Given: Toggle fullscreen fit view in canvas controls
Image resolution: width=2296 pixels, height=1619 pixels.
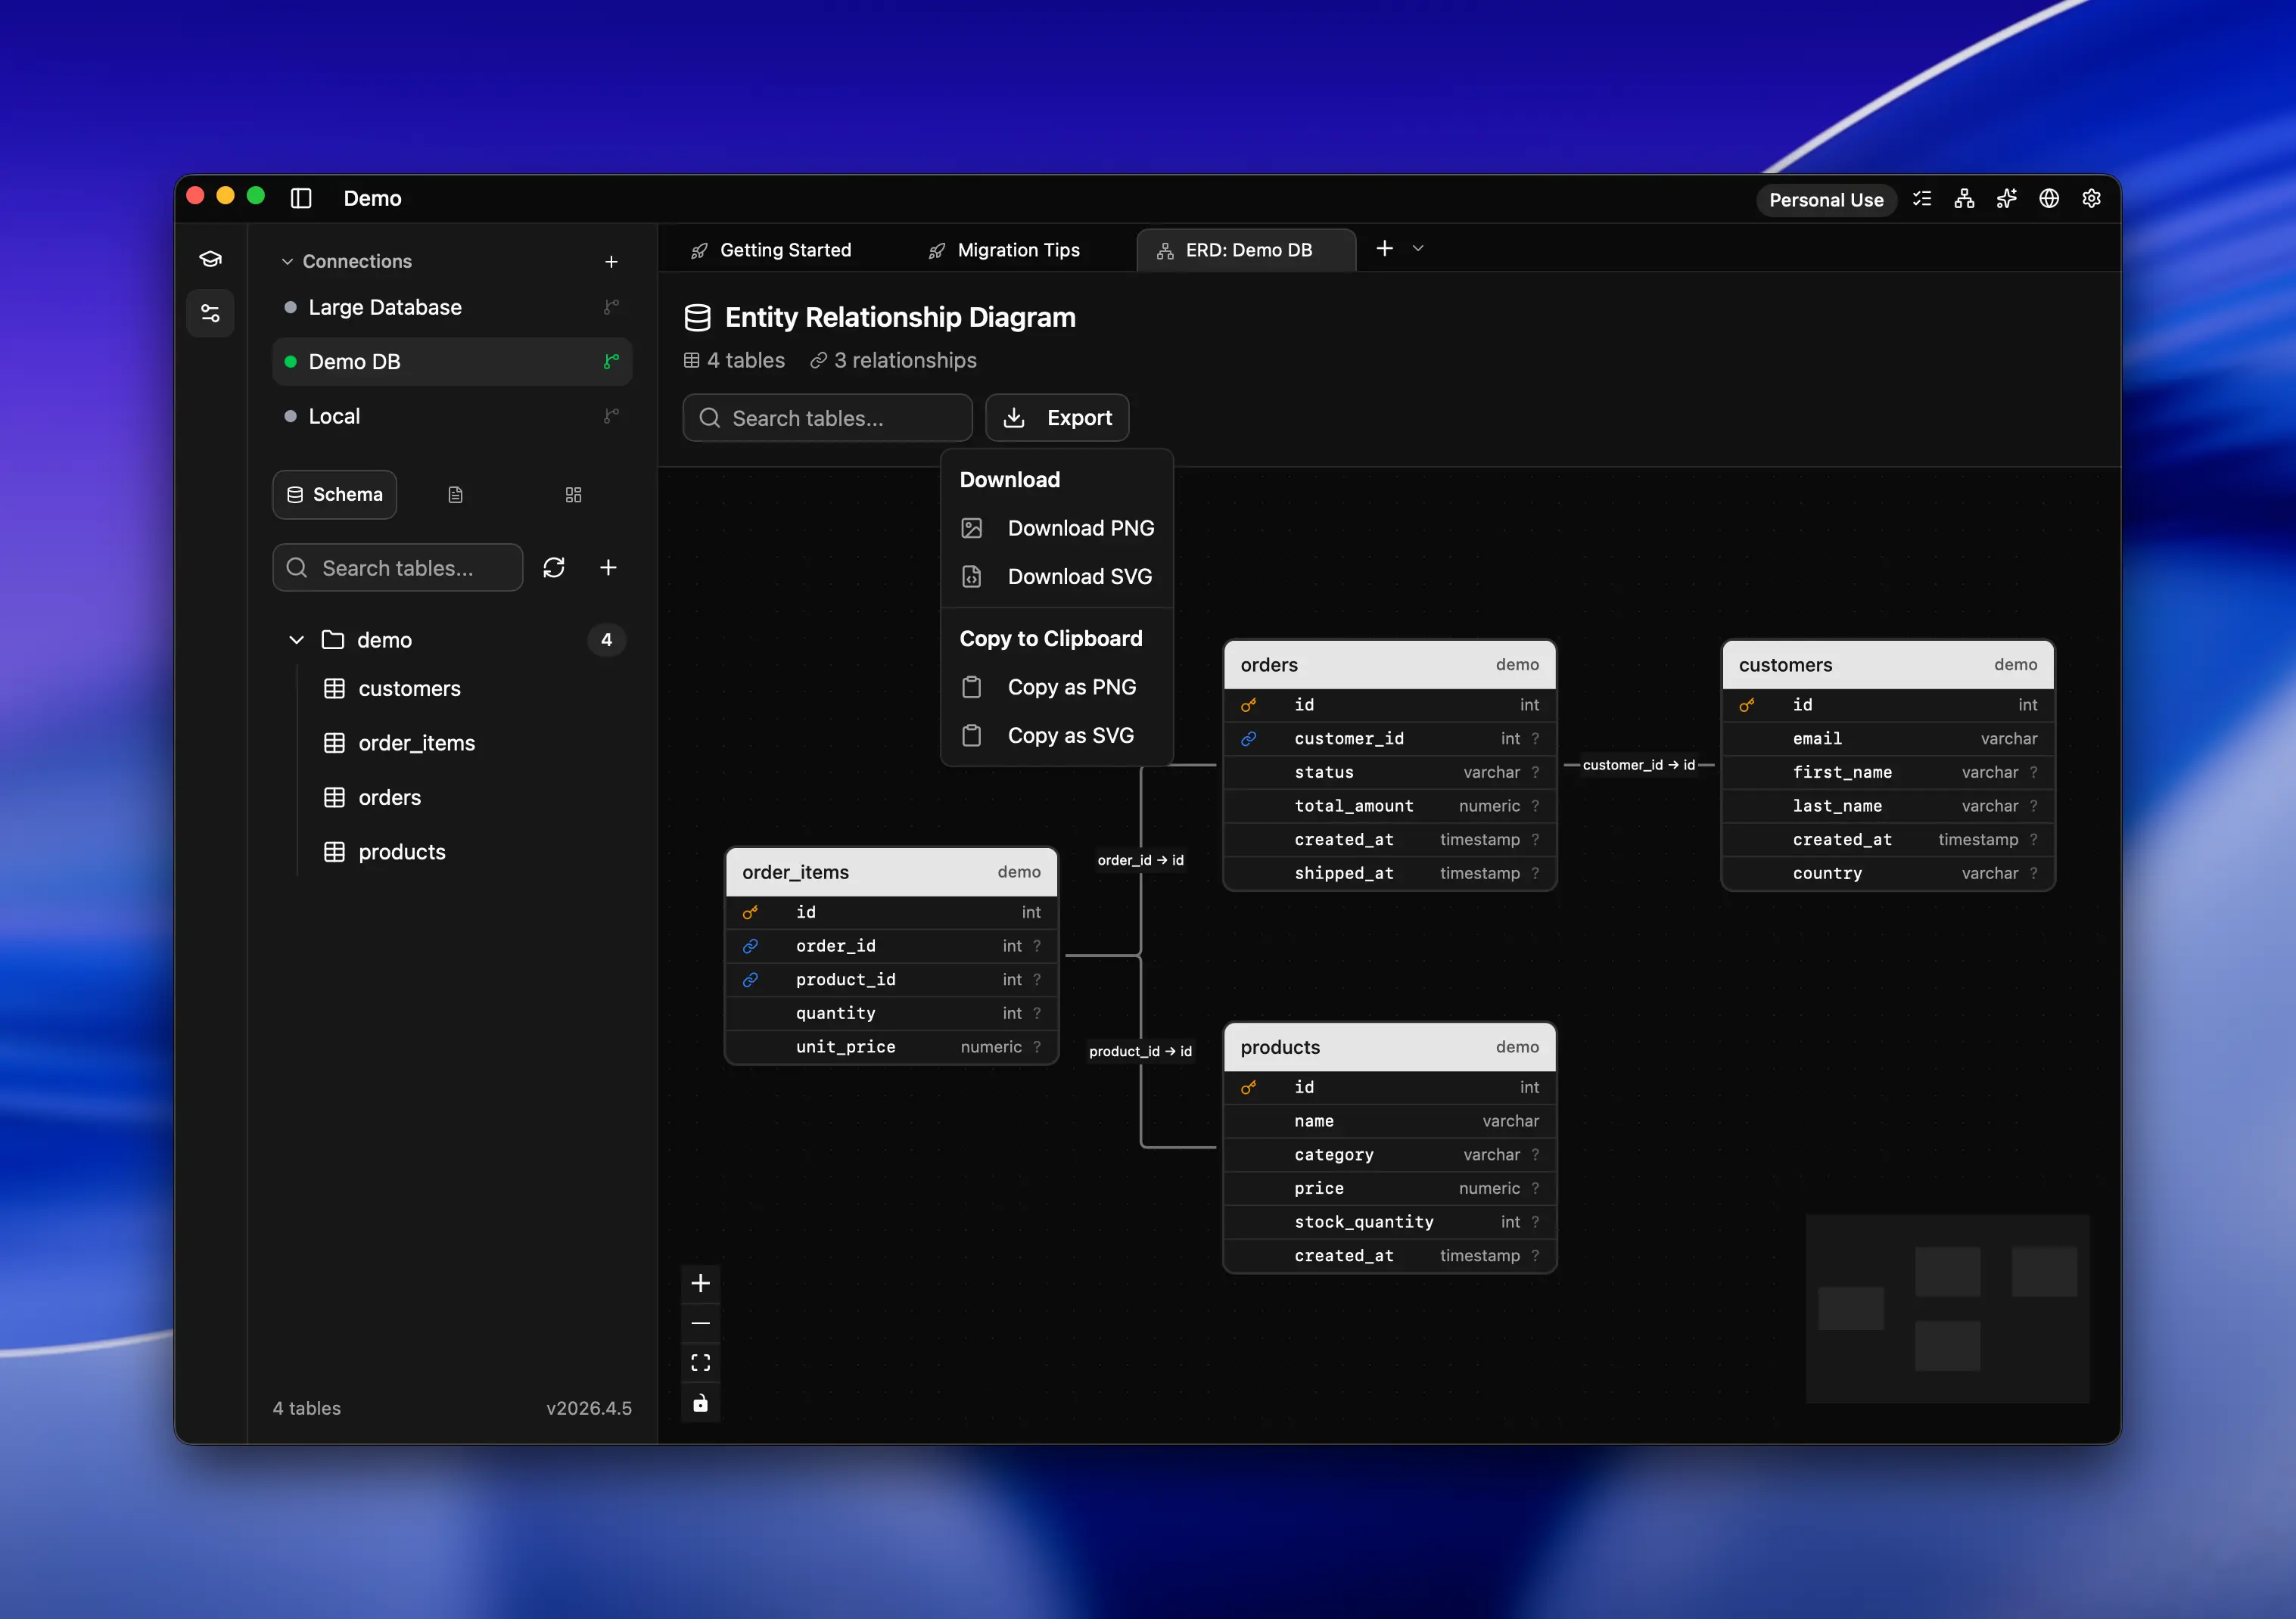Looking at the screenshot, I should point(700,1362).
